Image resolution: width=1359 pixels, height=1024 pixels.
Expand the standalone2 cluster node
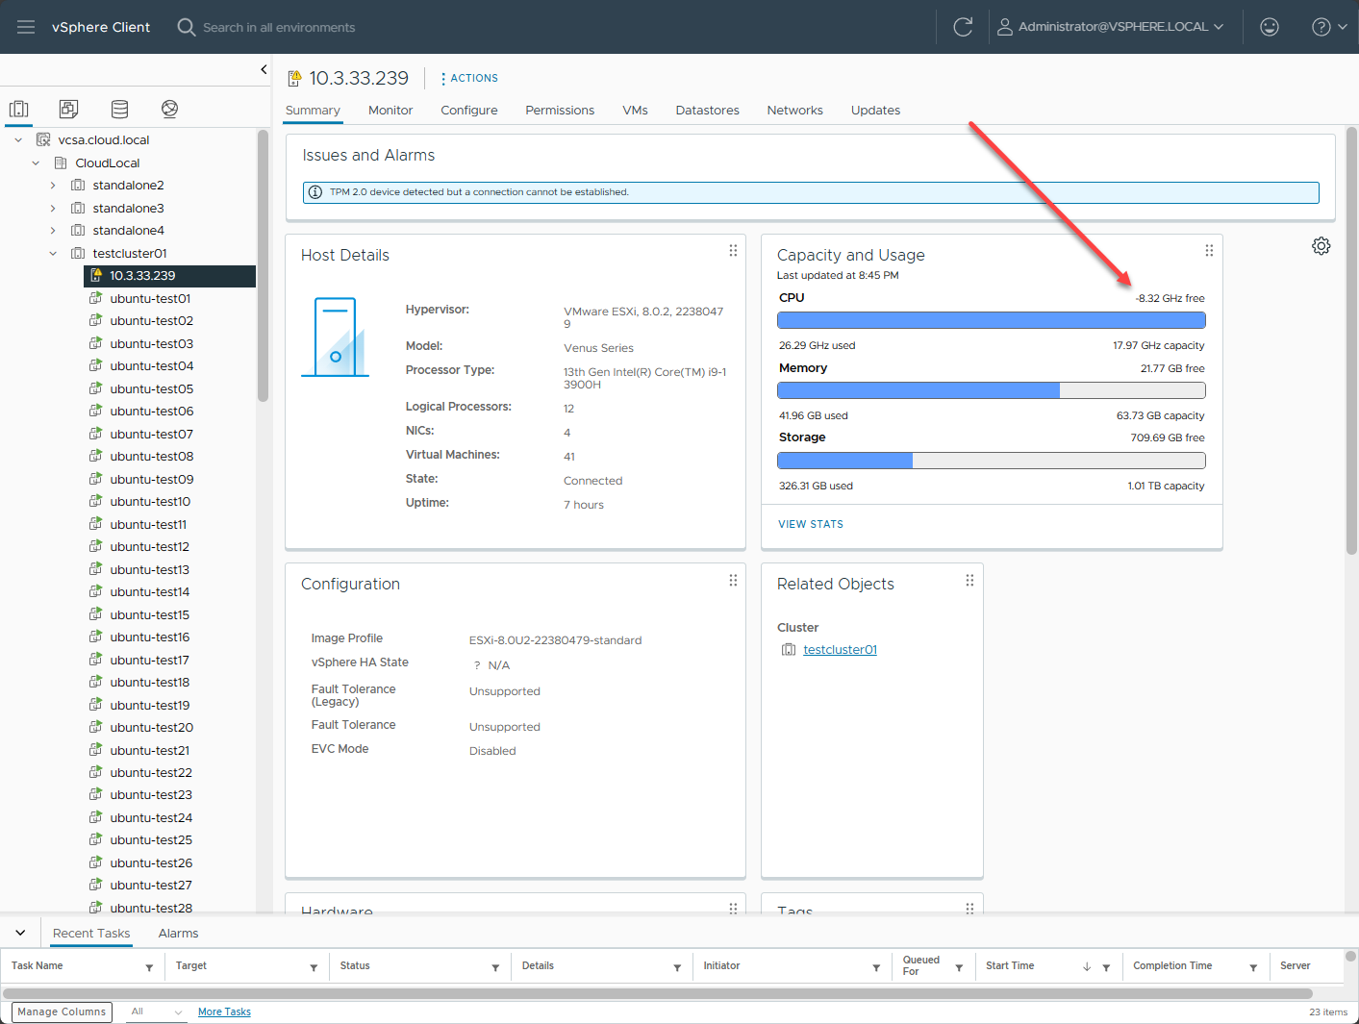coord(53,186)
